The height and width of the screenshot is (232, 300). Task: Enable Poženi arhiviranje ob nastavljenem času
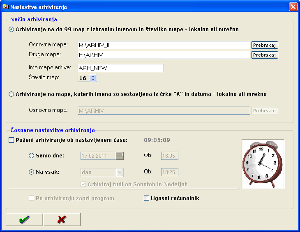(12, 140)
